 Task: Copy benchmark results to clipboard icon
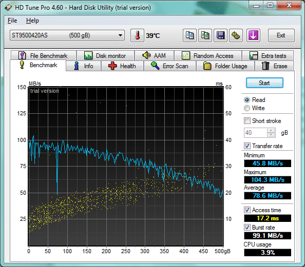[189, 35]
